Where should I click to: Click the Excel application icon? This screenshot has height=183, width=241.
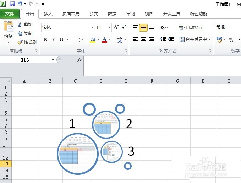click(x=3, y=4)
